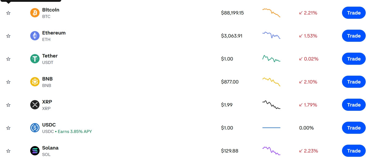
Task: Click the black XRP logo icon
Action: (x=35, y=105)
